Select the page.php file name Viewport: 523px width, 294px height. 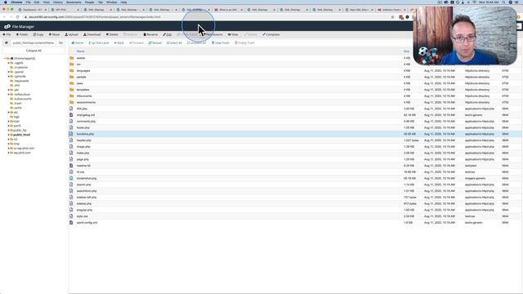point(83,159)
